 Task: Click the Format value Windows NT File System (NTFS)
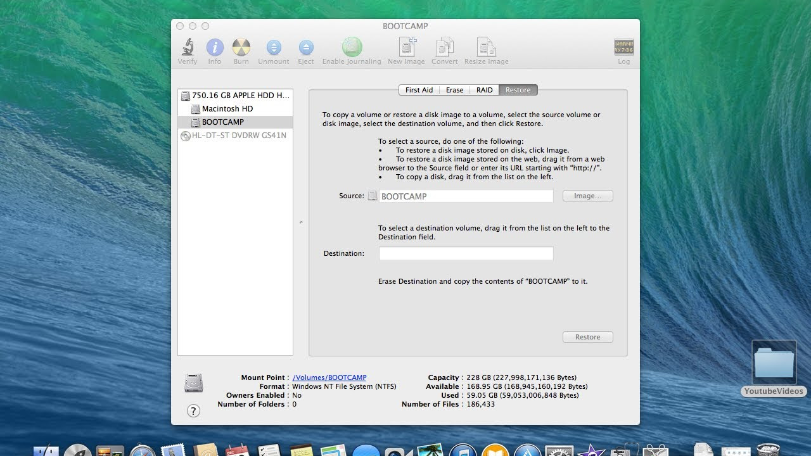pyautogui.click(x=345, y=386)
